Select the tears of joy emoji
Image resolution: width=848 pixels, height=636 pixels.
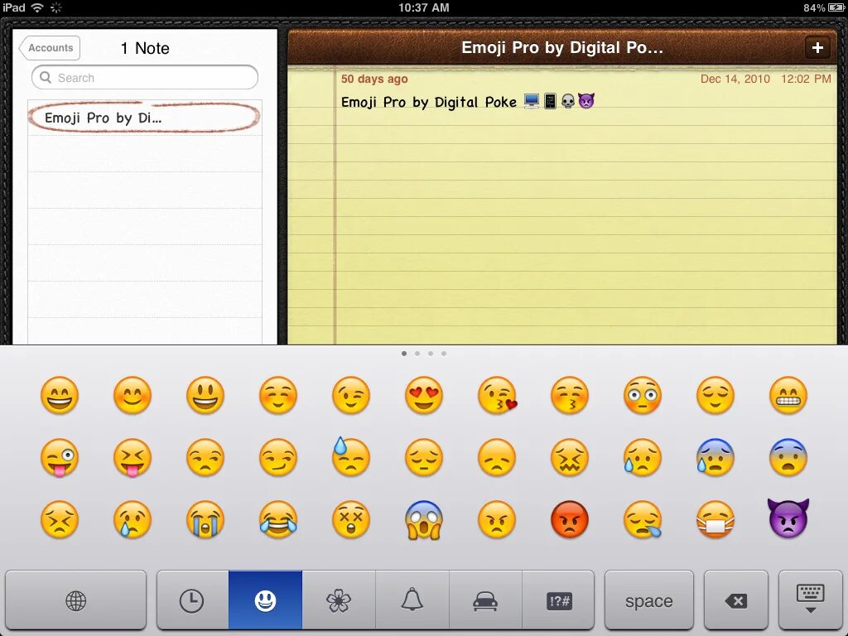click(278, 520)
